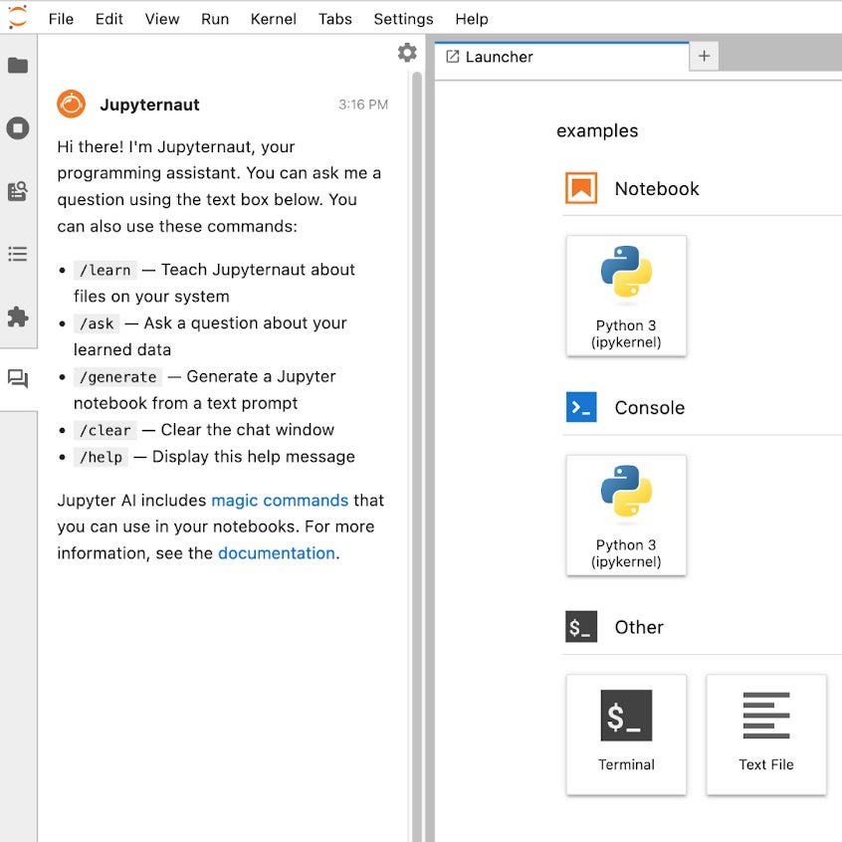
Task: Click the /ask command text
Action: tap(97, 323)
